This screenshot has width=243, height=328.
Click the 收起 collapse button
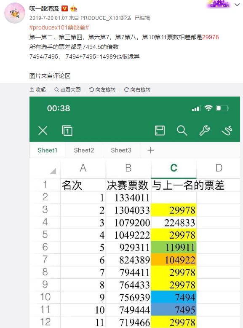coord(37,89)
